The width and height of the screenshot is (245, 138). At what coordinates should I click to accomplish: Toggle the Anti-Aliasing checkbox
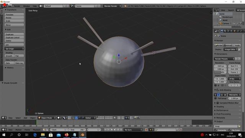point(218,90)
